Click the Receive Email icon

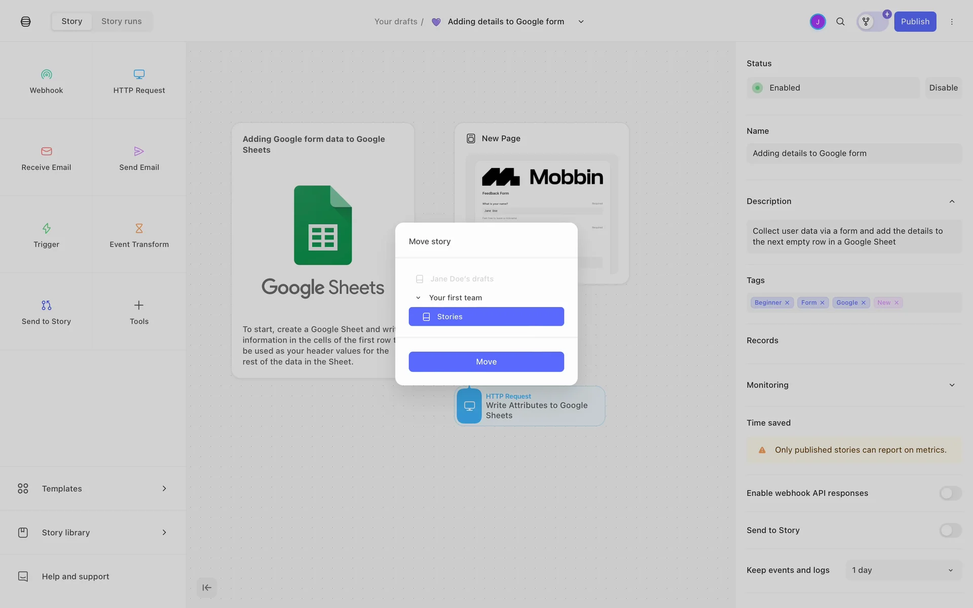46,151
